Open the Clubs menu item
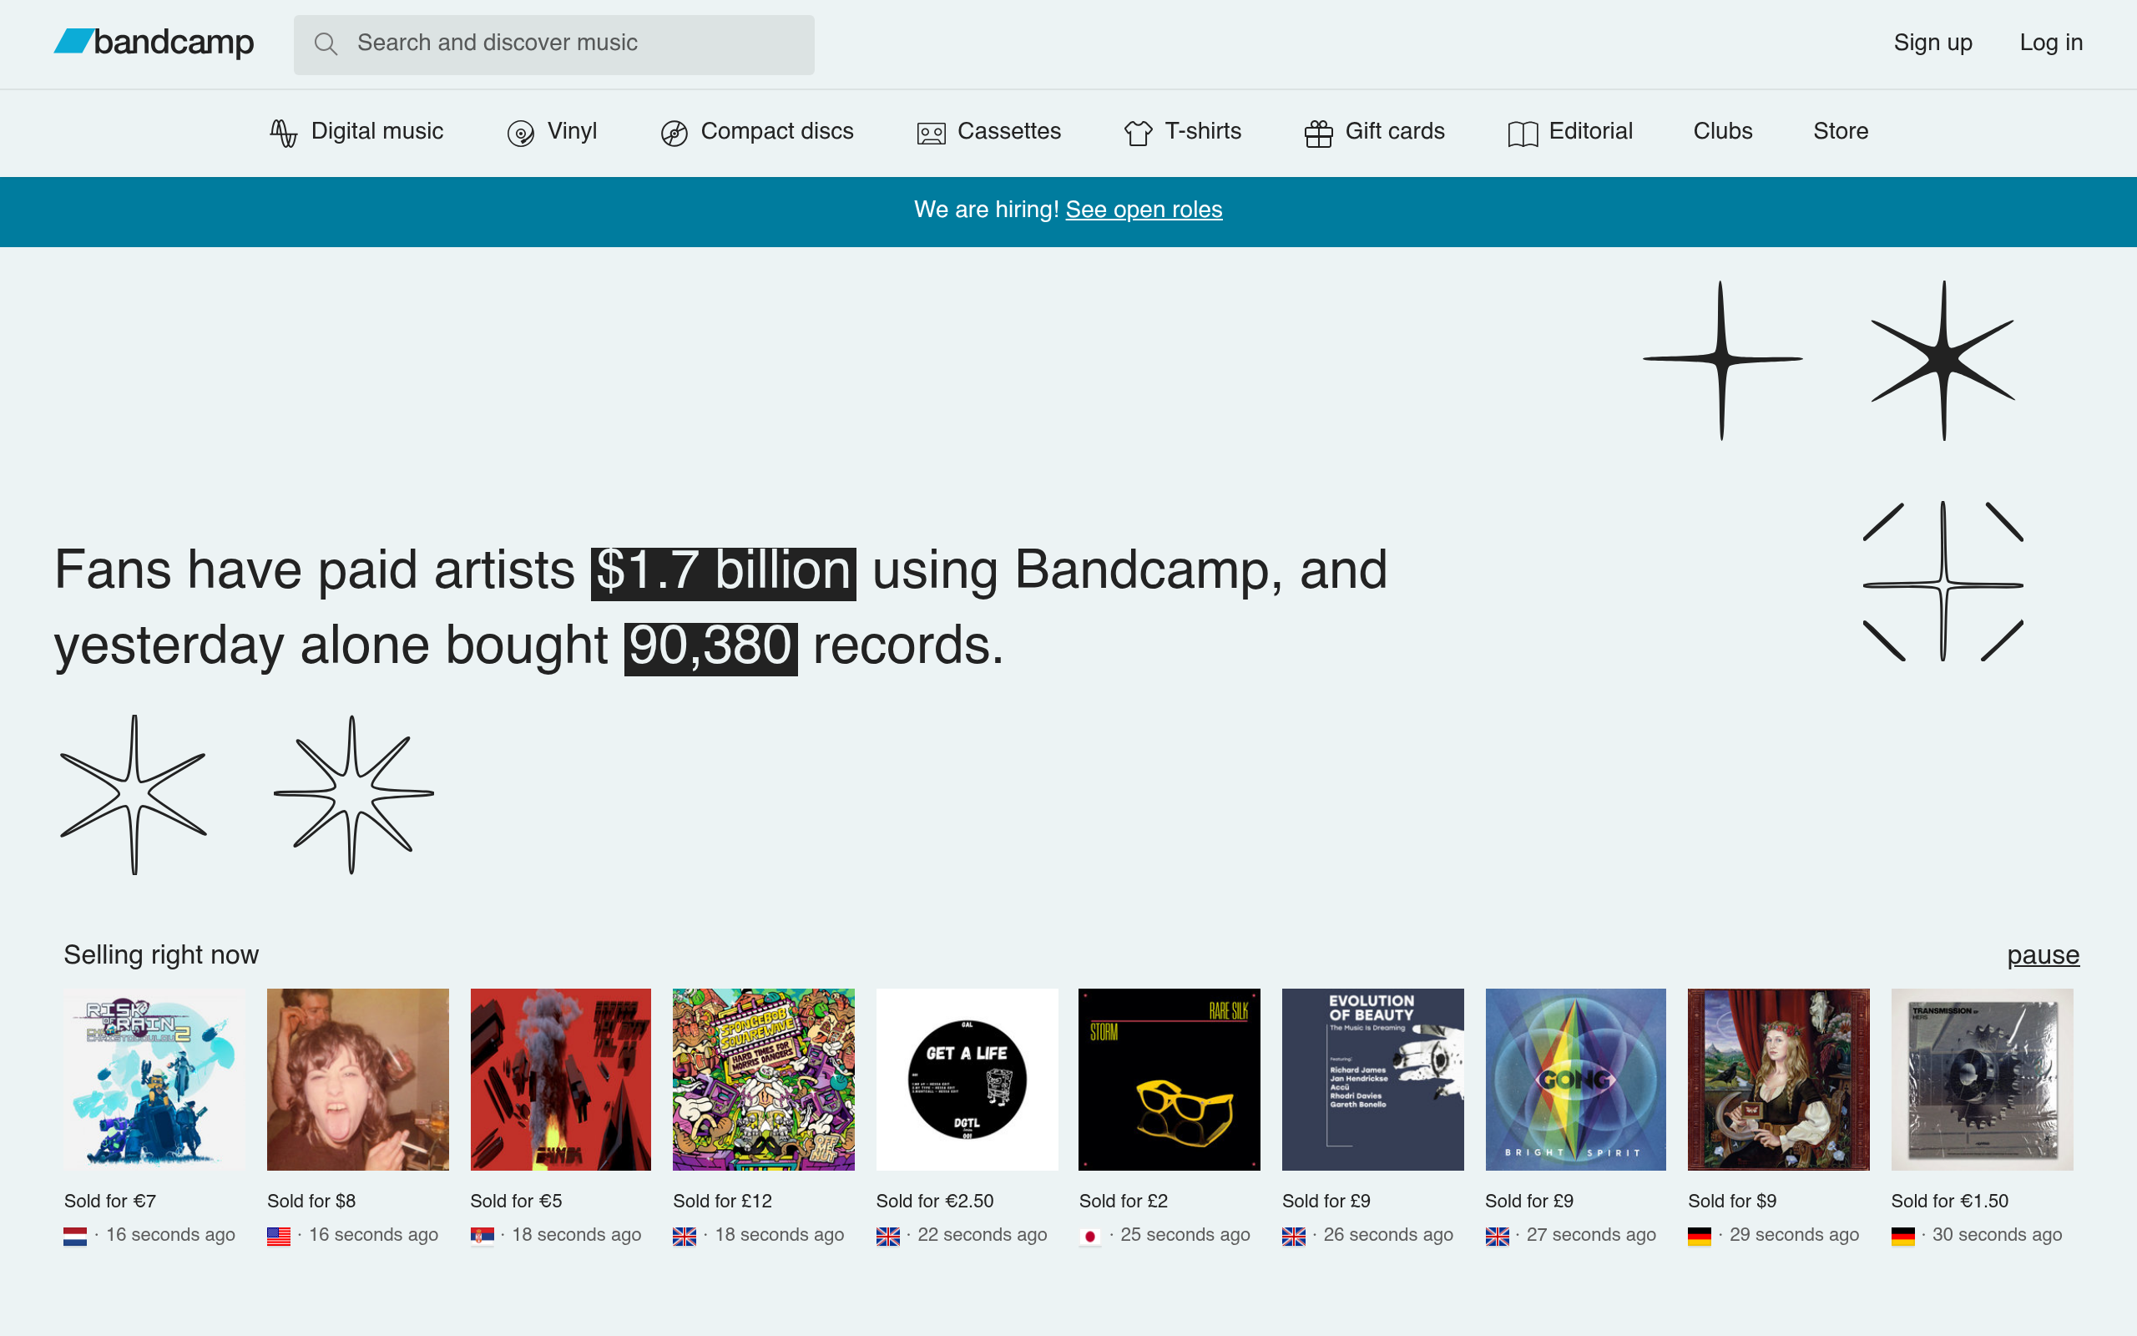This screenshot has width=2137, height=1336. click(x=1722, y=131)
